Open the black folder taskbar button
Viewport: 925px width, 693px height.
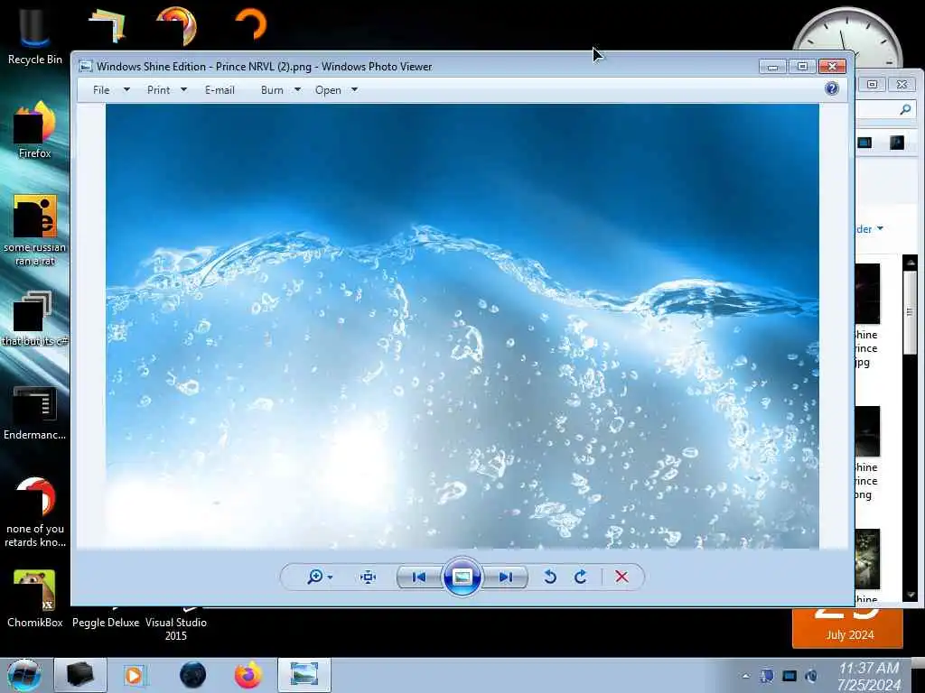pyautogui.click(x=80, y=675)
